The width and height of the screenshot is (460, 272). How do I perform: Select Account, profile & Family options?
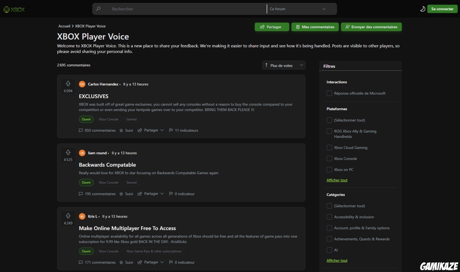[329, 228]
